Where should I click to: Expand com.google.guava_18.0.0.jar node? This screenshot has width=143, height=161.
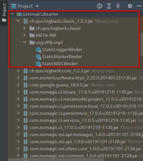pos(18,85)
